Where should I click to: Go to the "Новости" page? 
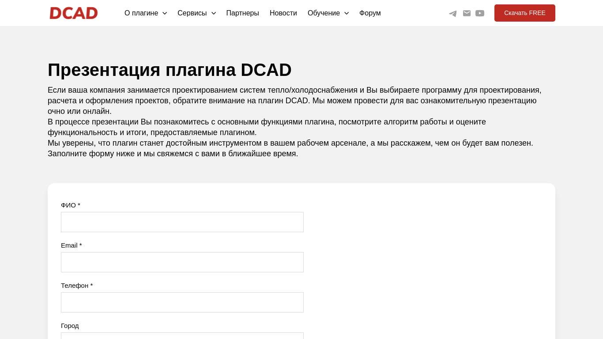click(283, 13)
